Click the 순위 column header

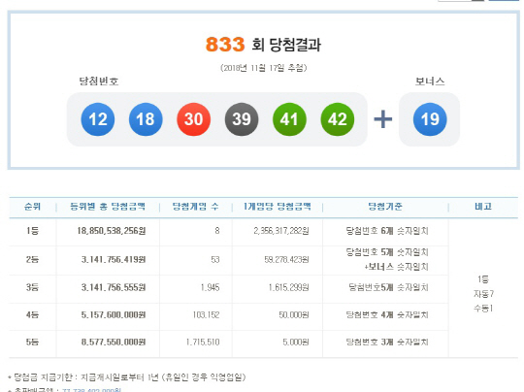point(32,207)
